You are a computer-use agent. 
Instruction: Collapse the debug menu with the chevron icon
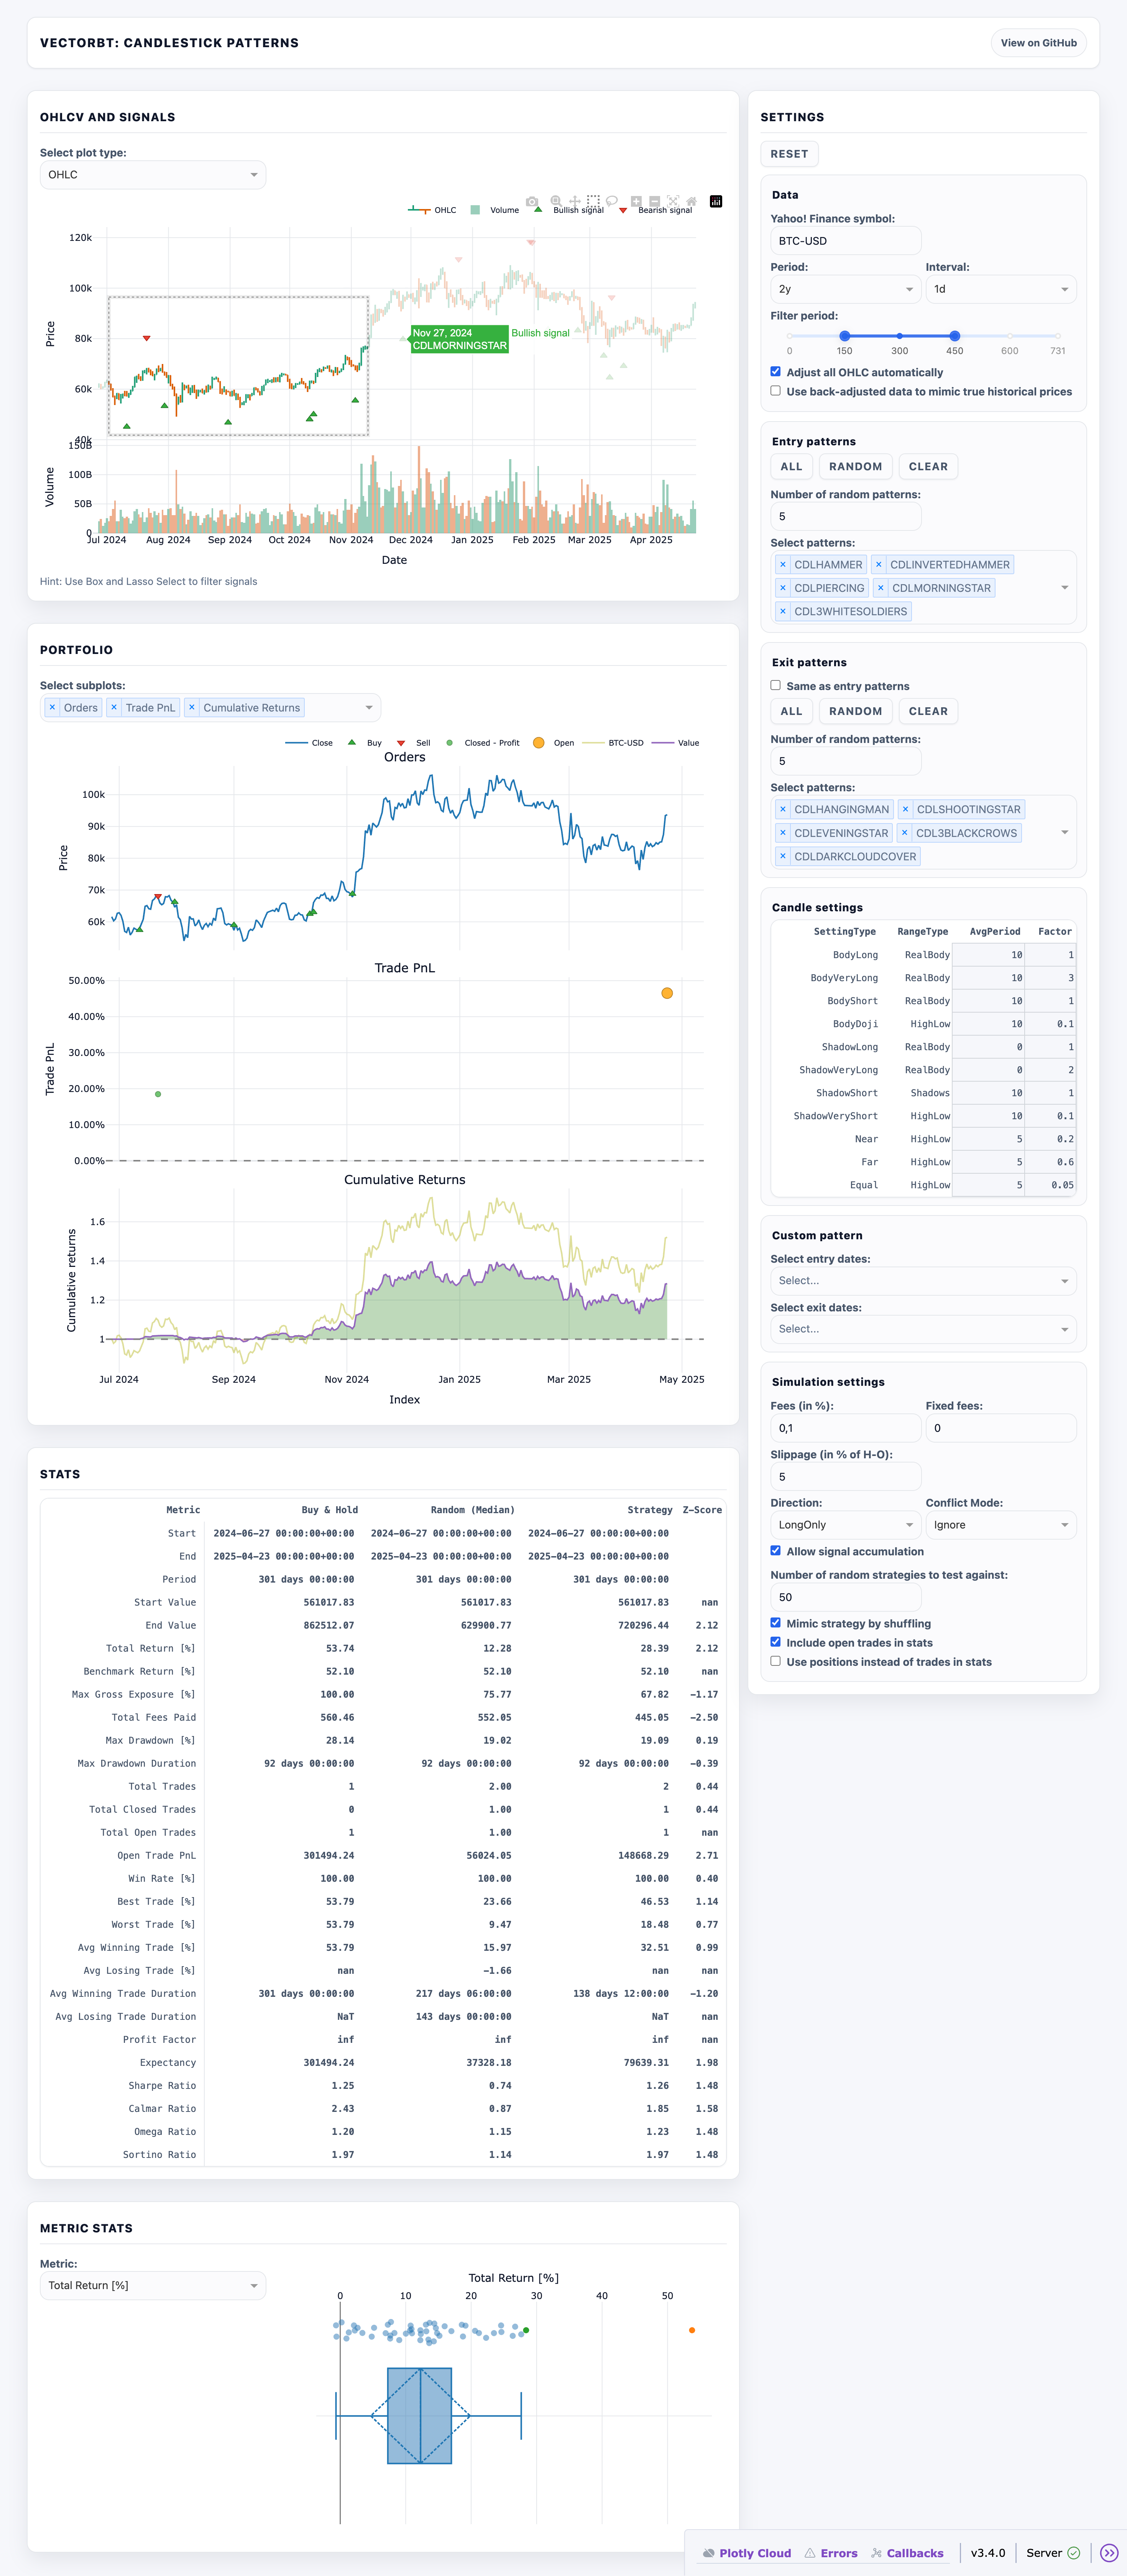tap(1109, 2553)
